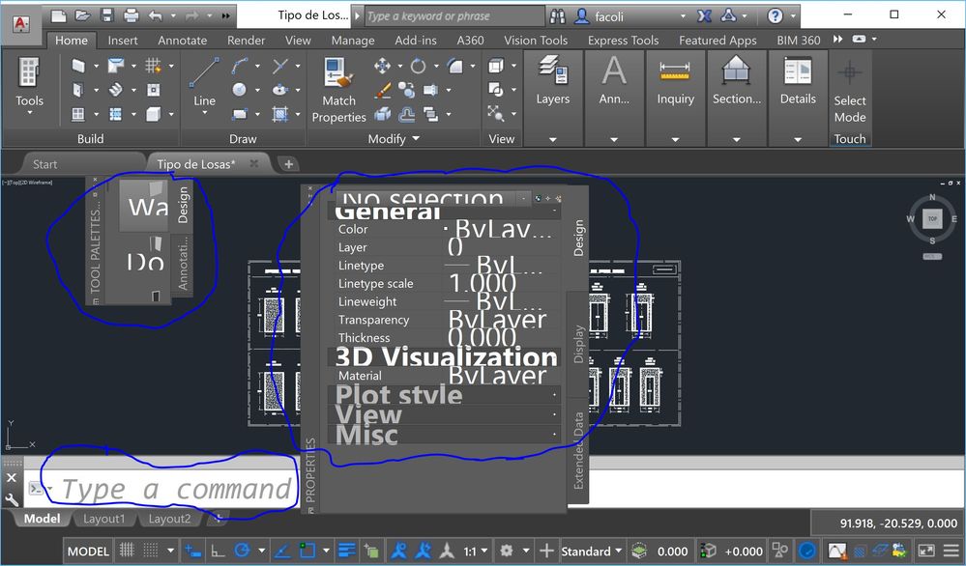
Task: Toggle 2D object snap in status bar
Action: (307, 550)
